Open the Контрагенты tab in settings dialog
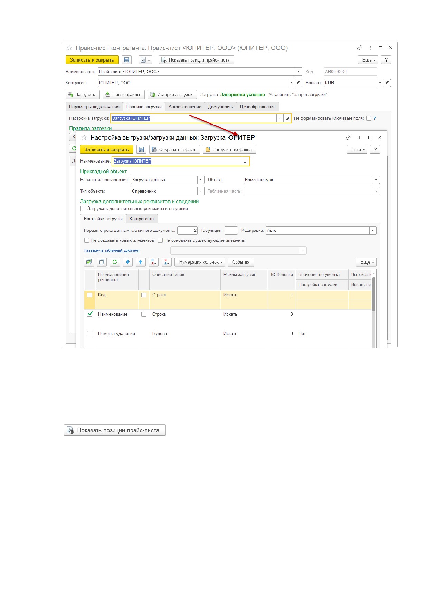428x606 pixels. [142, 219]
